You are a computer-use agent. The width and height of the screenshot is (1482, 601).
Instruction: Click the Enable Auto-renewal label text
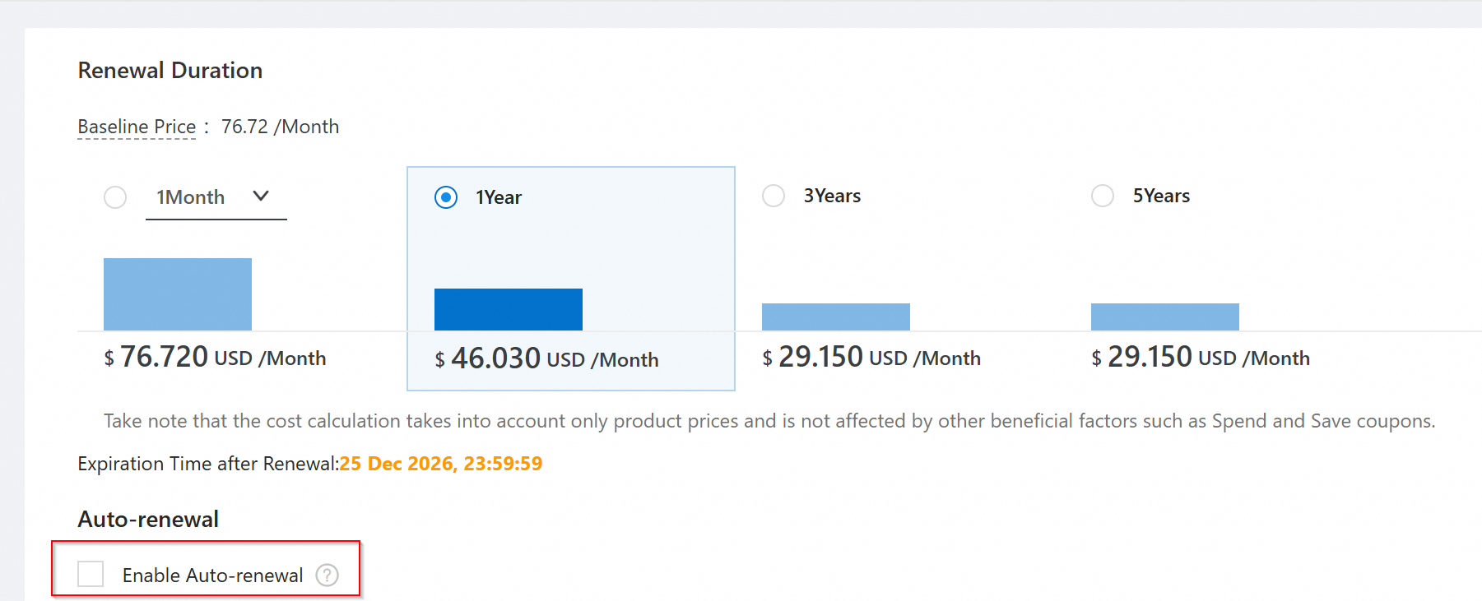[x=212, y=575]
